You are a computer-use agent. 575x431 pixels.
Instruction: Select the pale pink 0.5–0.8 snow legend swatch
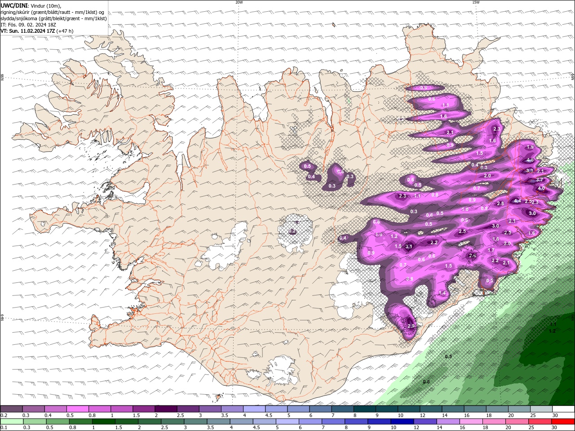78,409
